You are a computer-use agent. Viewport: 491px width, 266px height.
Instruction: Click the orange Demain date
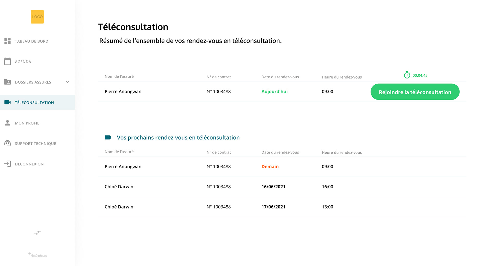click(x=270, y=167)
